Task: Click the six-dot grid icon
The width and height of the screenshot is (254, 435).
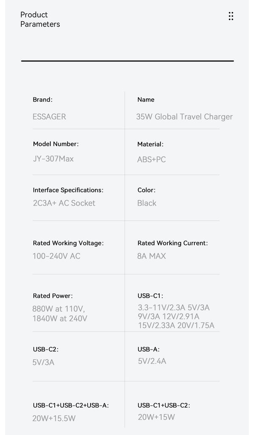Action: coord(231,16)
